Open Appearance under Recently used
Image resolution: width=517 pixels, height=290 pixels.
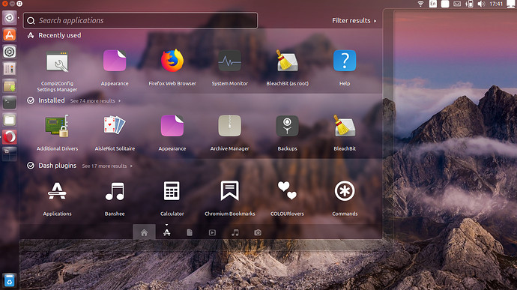click(x=115, y=68)
